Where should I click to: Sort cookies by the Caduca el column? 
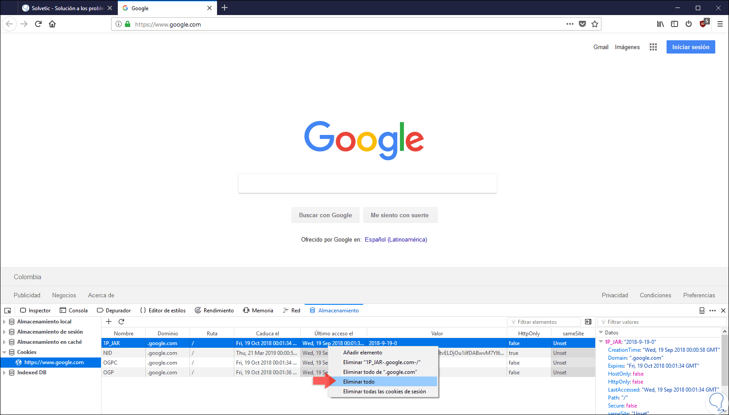click(268, 333)
